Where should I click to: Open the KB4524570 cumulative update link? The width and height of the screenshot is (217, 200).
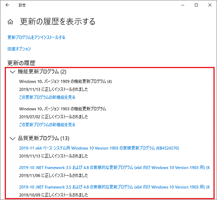click(99, 148)
